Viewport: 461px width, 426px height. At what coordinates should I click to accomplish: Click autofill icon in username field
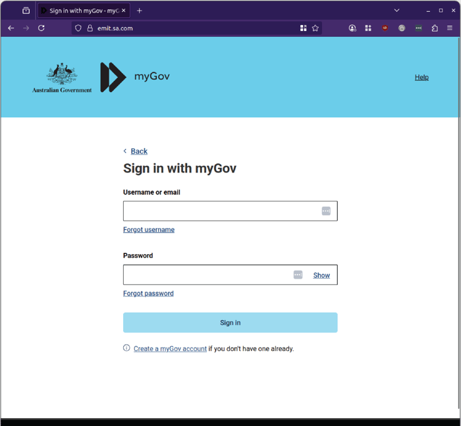click(326, 211)
